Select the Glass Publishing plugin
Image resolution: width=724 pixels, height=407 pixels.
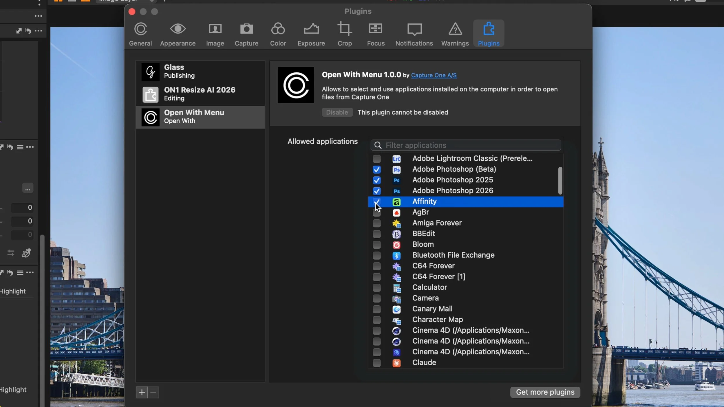[x=200, y=71]
